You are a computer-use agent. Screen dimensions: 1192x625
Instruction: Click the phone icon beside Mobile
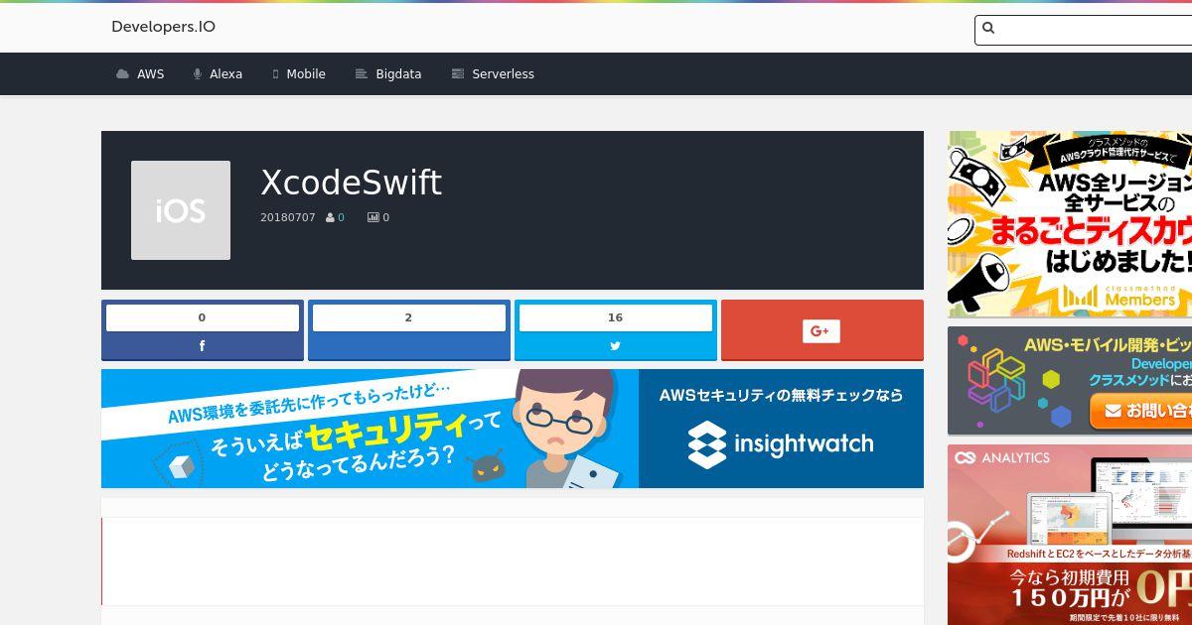[275, 74]
